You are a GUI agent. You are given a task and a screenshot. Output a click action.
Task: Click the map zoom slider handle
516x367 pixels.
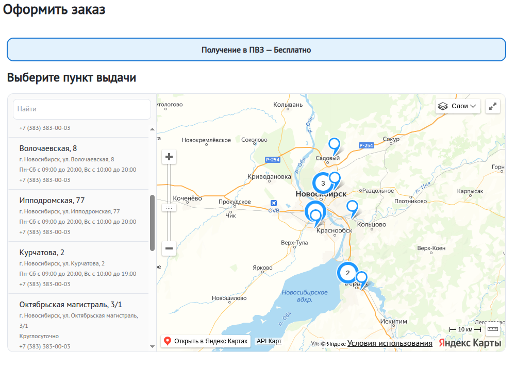pyautogui.click(x=169, y=207)
